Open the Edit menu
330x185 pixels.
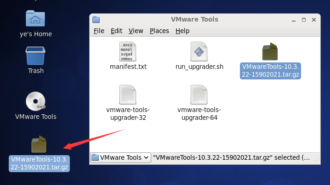pos(116,31)
